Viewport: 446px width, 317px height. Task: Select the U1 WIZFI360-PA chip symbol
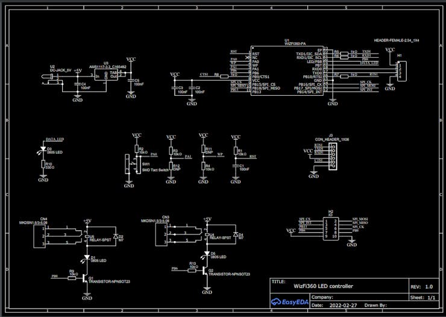[287, 71]
